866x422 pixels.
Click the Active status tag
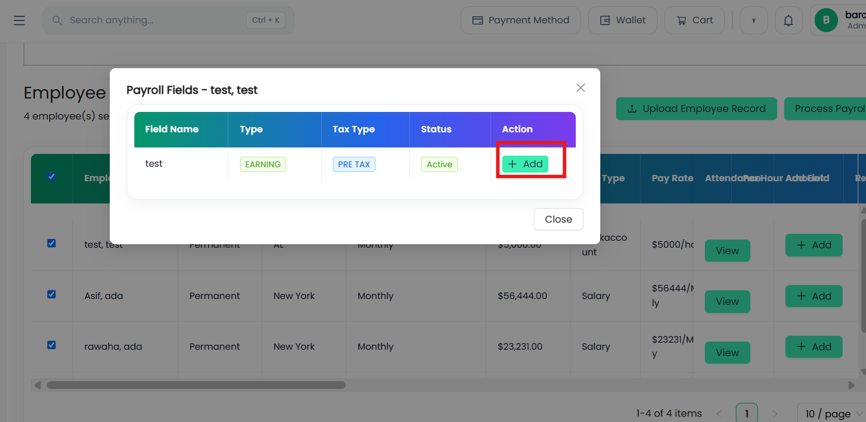(439, 164)
